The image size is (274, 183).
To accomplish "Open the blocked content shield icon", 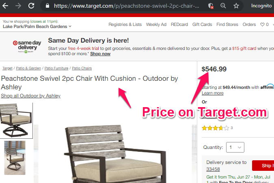I will pos(211,6).
